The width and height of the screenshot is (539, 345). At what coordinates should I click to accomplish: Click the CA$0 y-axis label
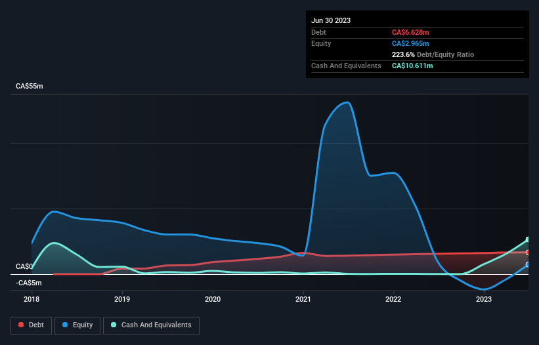tap(24, 267)
